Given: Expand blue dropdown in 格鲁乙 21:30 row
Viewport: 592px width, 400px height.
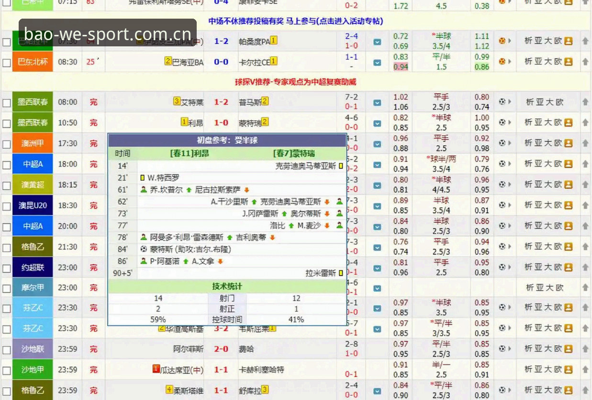Looking at the screenshot, I should tap(377, 248).
